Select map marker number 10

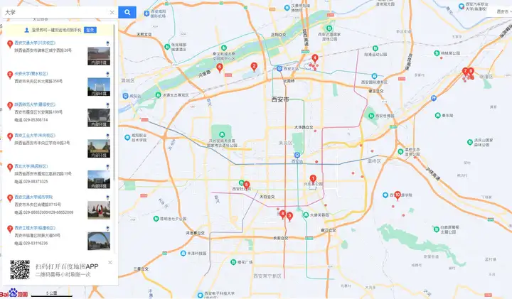click(x=398, y=194)
